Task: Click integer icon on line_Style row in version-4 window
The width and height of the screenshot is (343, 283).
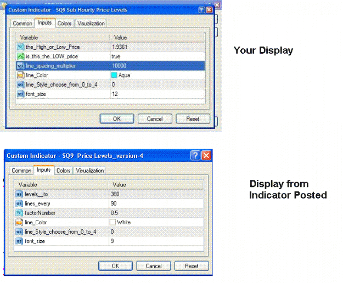Action: pyautogui.click(x=19, y=231)
